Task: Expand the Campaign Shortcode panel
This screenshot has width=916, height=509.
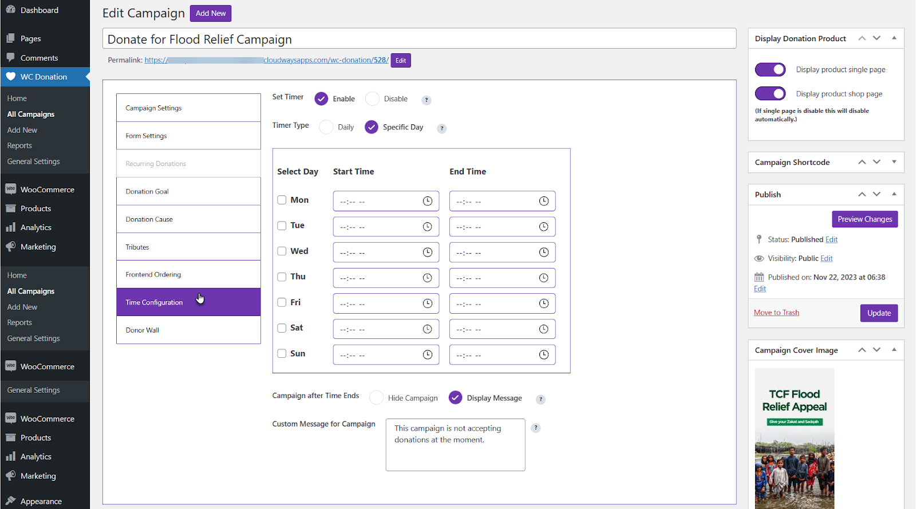Action: click(x=894, y=162)
